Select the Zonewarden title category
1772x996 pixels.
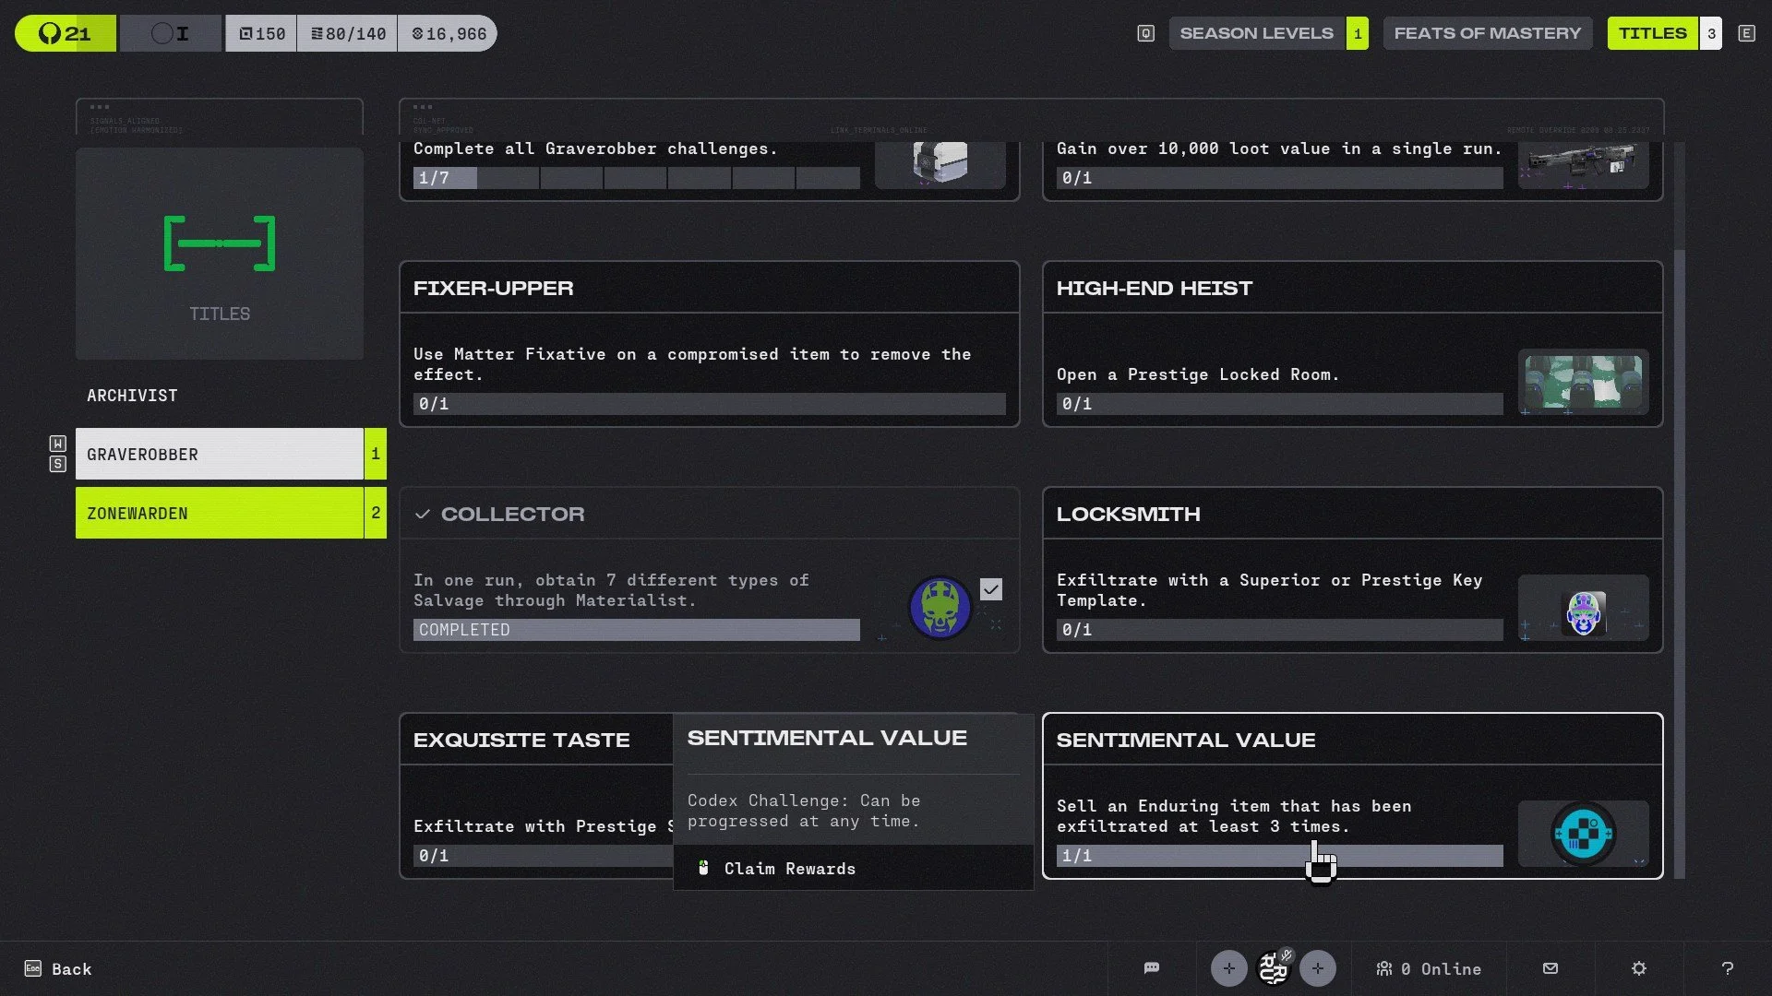coord(220,513)
